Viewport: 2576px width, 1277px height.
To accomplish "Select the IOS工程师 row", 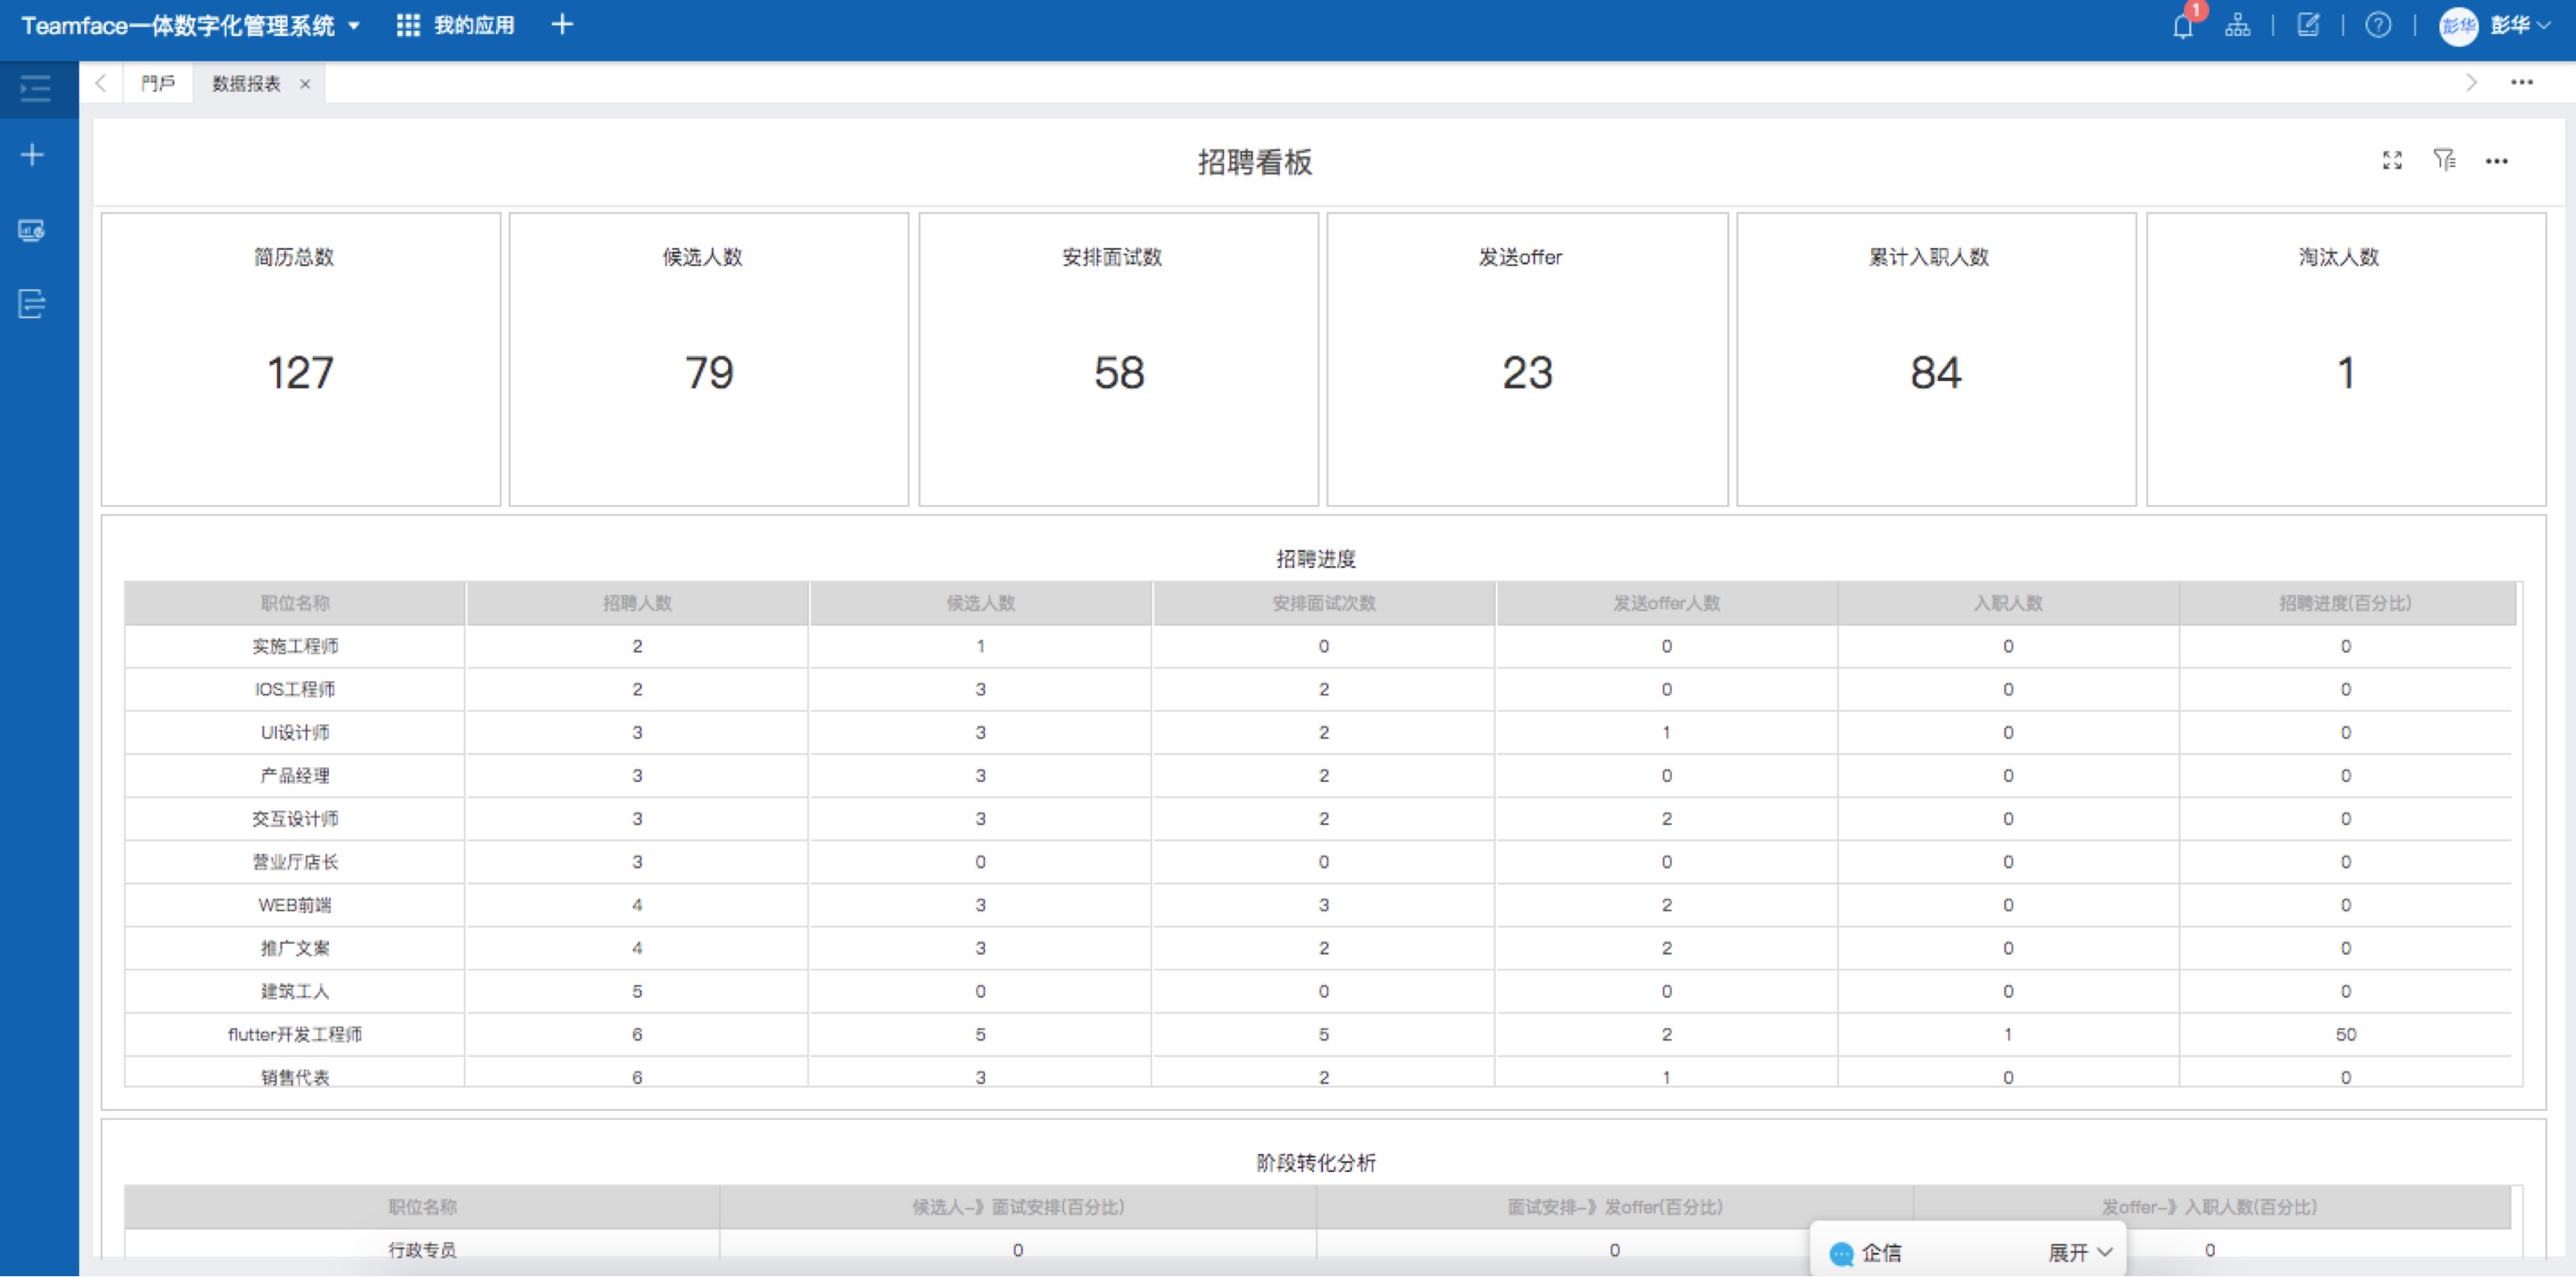I will pos(1318,690).
